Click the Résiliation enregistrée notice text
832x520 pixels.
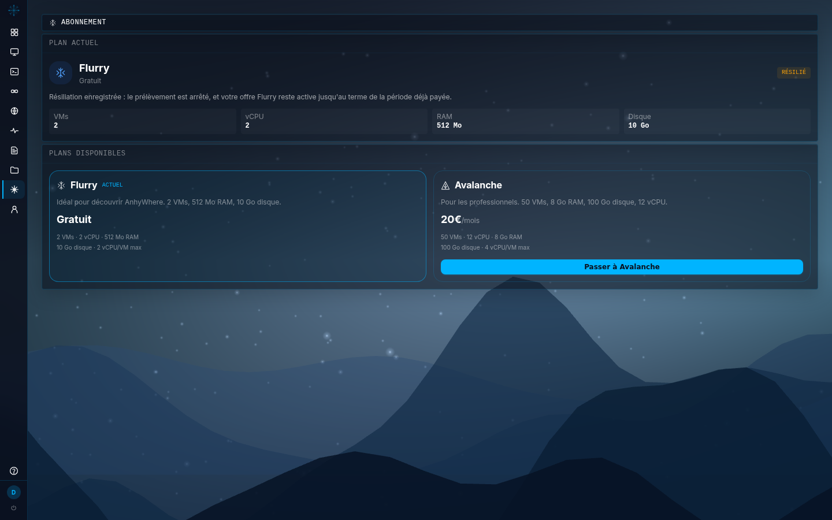coord(250,97)
